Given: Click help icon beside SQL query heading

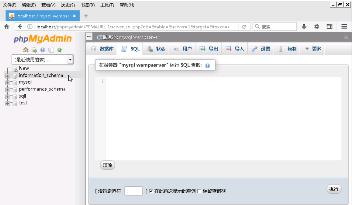Looking at the screenshot, I should click(207, 66).
